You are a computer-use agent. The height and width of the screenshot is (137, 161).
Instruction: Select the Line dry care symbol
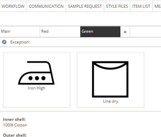tap(110, 79)
